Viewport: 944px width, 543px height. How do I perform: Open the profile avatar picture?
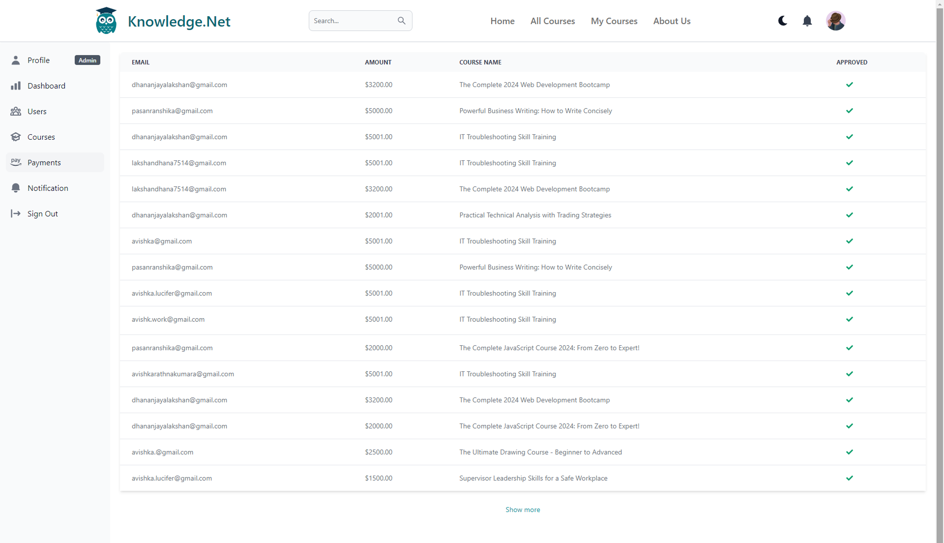tap(836, 21)
